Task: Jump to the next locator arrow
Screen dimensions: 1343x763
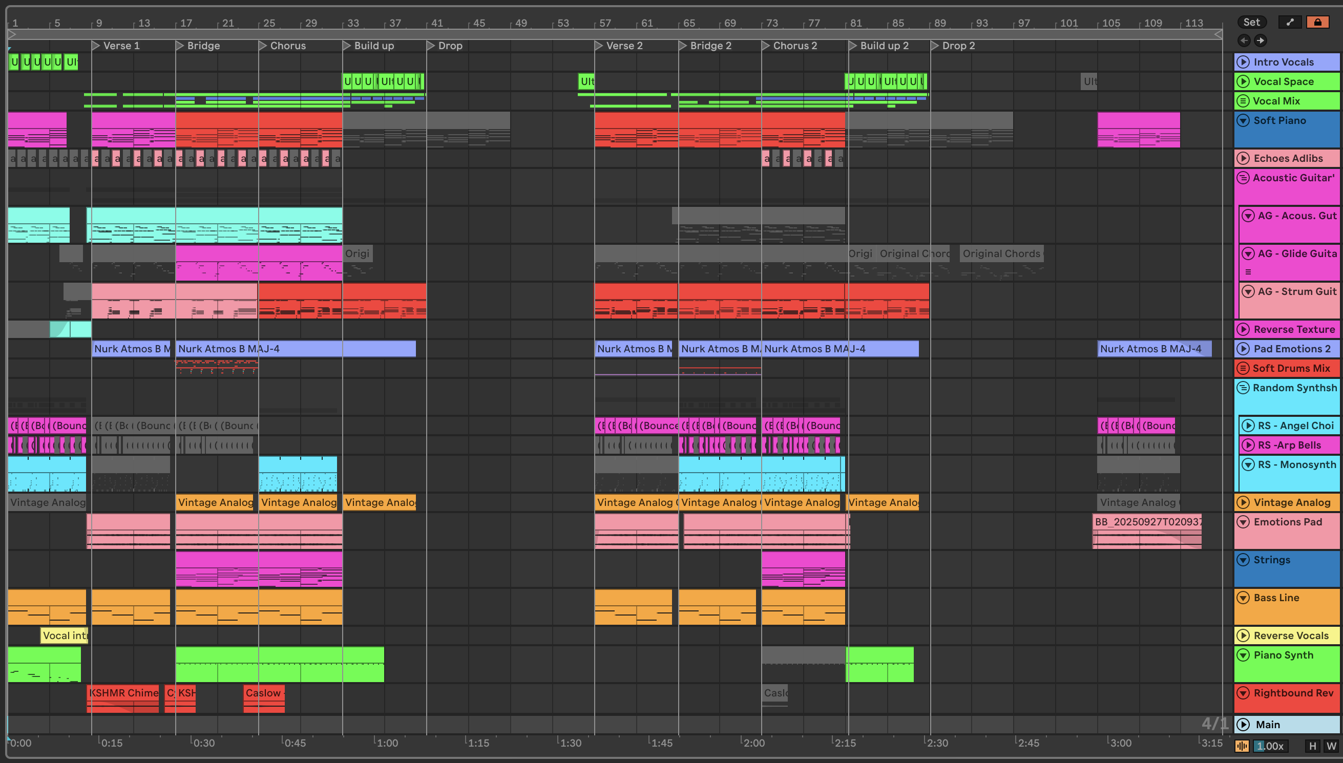Action: [1261, 40]
